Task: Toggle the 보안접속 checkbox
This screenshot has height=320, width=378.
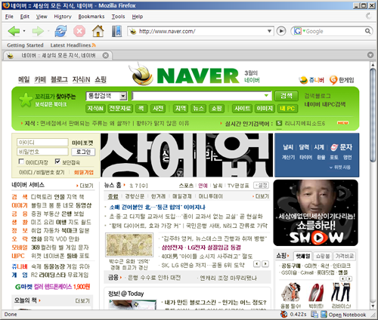Action: (57, 162)
